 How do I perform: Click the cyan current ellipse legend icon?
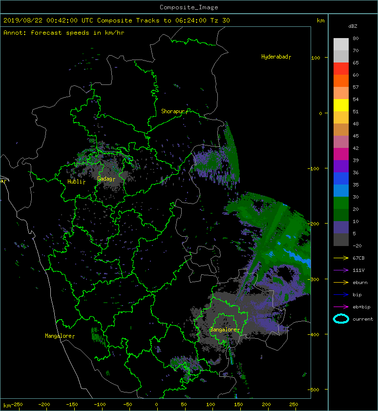coord(341,319)
